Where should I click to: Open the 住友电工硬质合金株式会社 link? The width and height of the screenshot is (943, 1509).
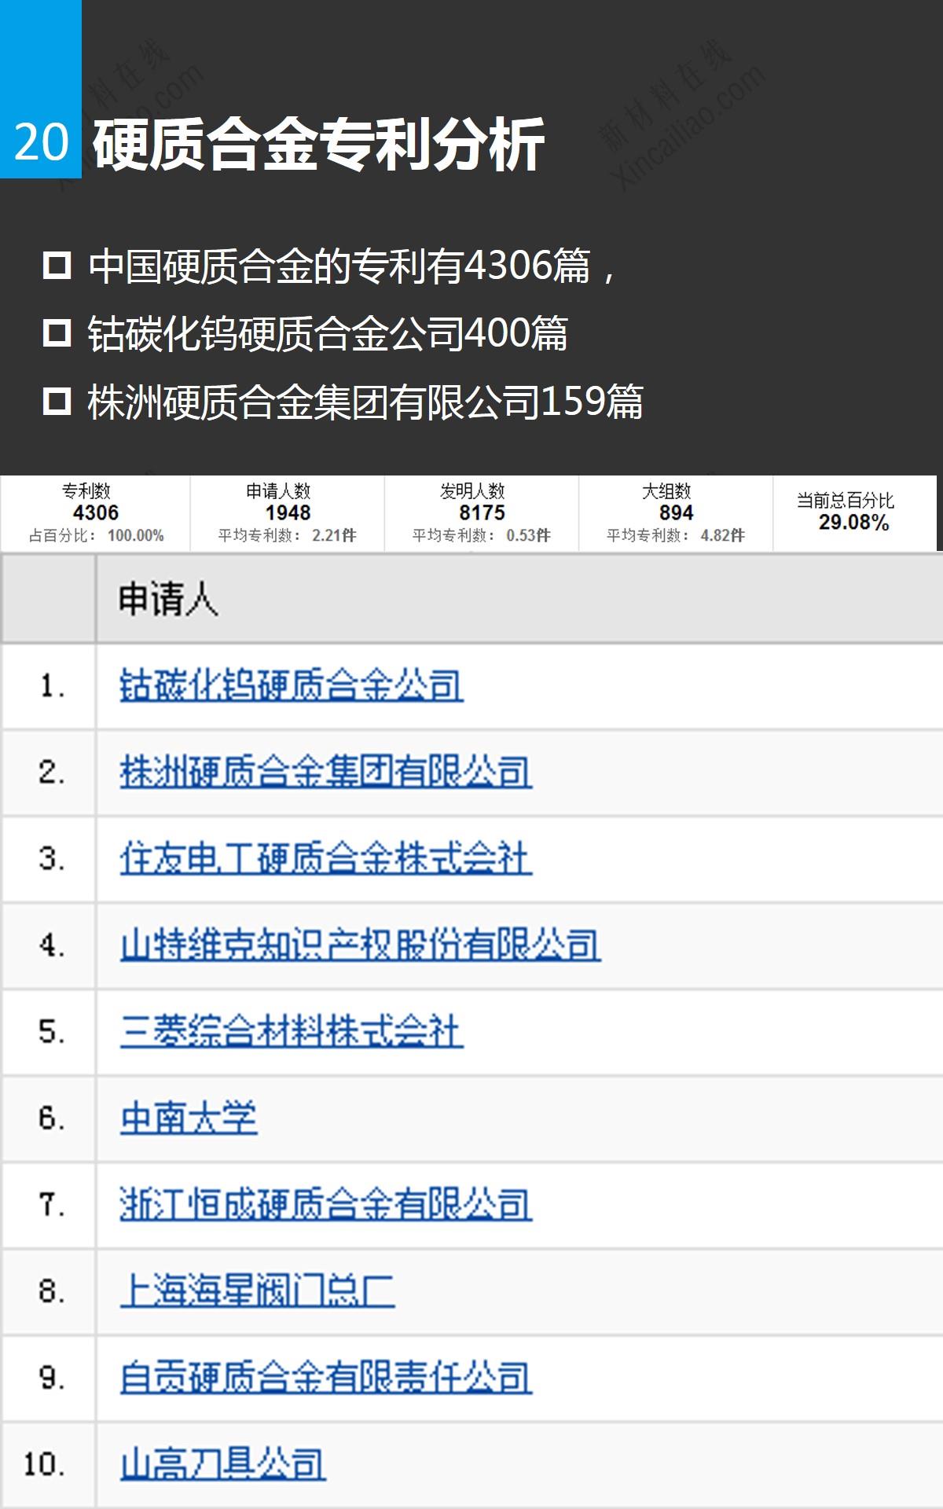pos(325,858)
